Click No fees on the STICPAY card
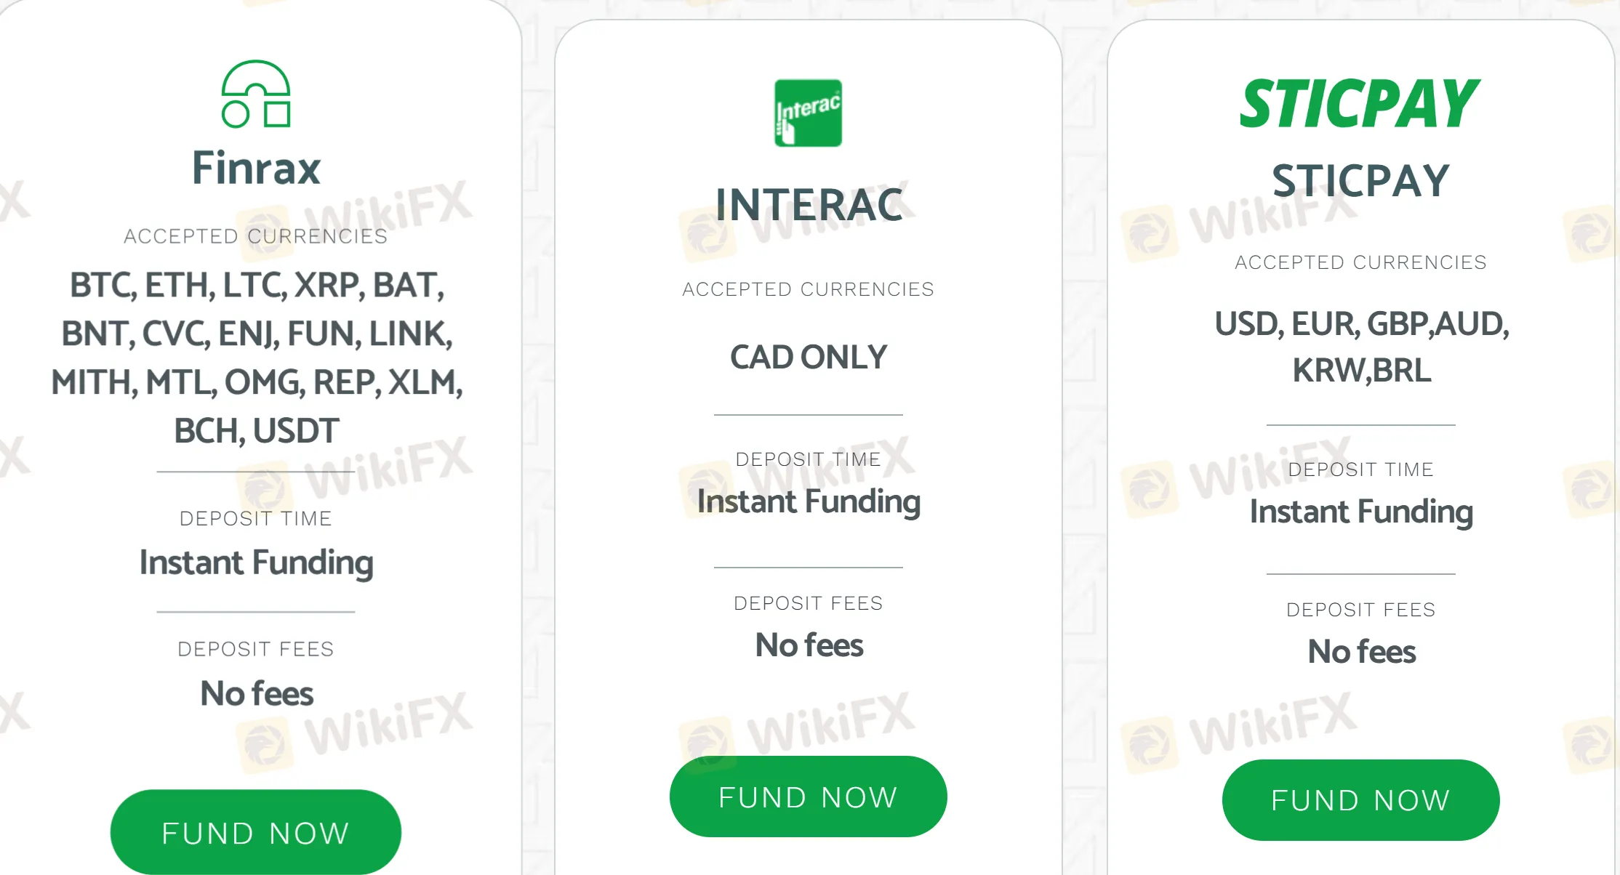Screen dimensions: 1620x875 [x=1361, y=652]
